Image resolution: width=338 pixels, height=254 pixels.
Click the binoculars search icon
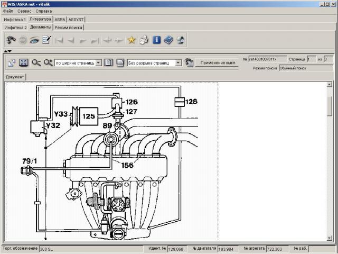11,40
